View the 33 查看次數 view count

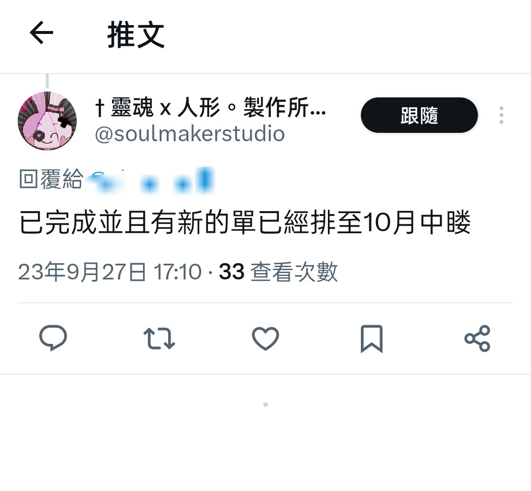(278, 272)
